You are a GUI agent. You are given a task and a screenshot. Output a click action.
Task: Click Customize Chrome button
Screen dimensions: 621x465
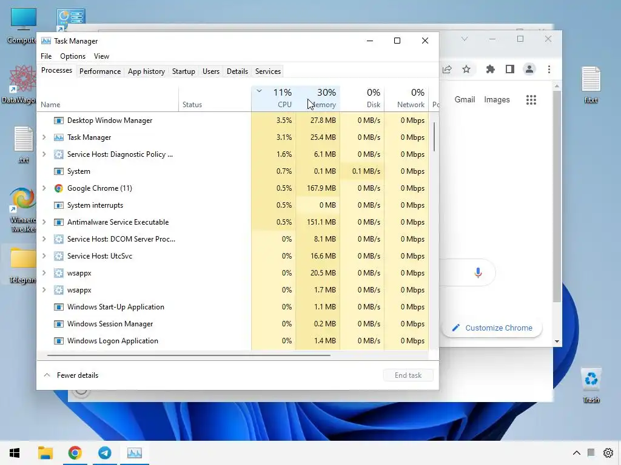point(492,328)
